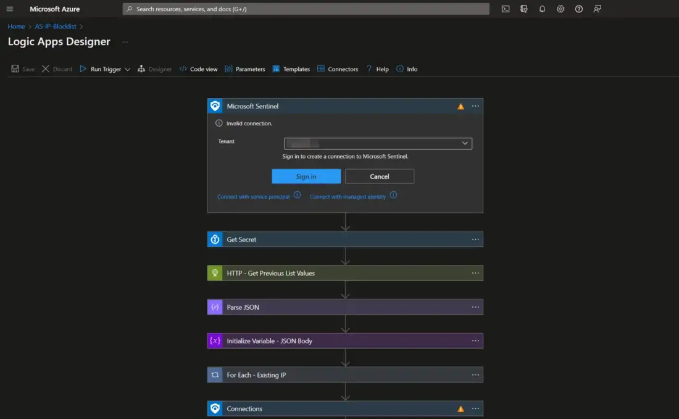
Task: Click the Get Secret step icon
Action: click(215, 239)
